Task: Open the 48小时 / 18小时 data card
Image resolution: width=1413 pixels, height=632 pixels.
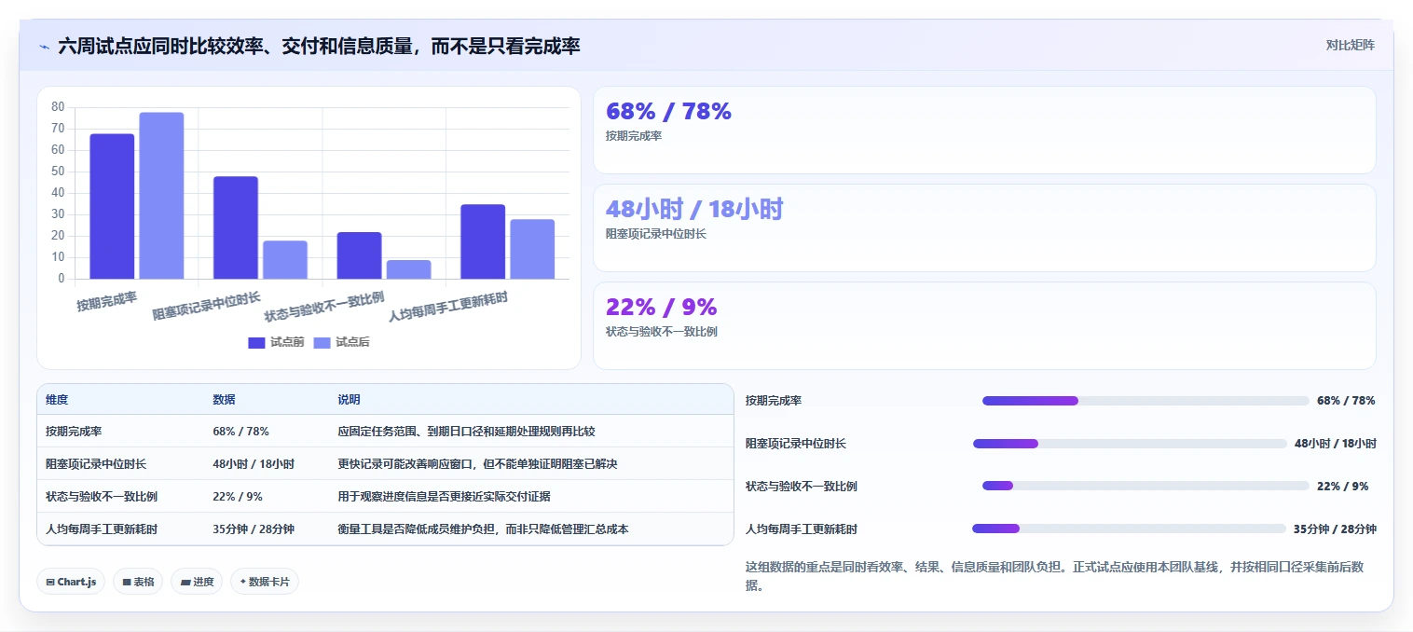Action: 984,228
